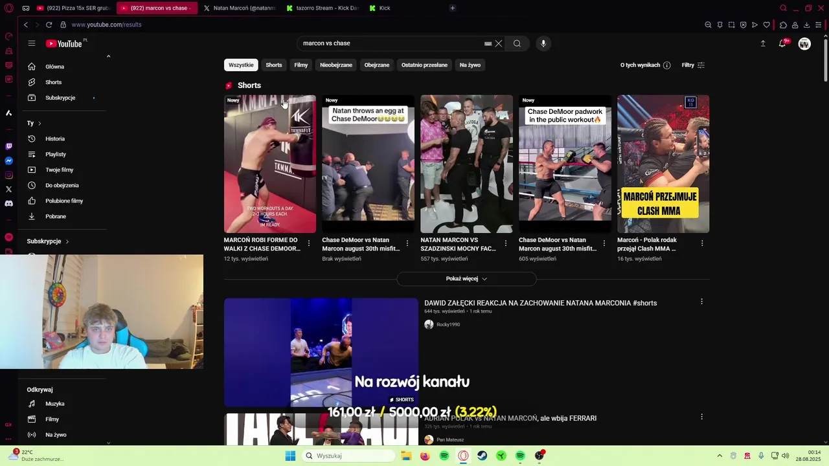This screenshot has width=829, height=466.
Task: Select the 'Na żywo' filter chip
Action: 470,65
